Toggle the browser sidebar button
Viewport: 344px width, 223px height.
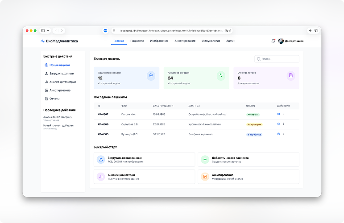[x=44, y=30]
